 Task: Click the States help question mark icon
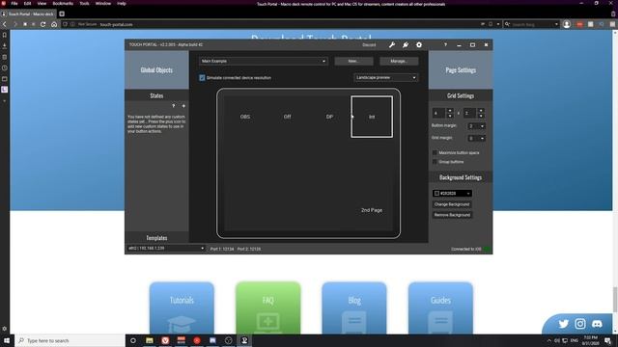(x=174, y=106)
